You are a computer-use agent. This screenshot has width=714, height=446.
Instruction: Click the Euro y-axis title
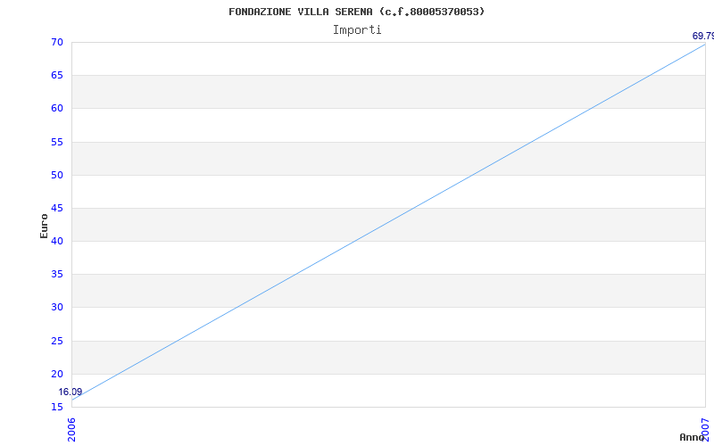click(44, 226)
